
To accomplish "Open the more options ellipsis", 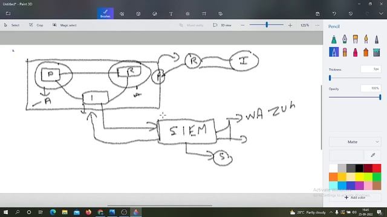I will click(317, 25).
